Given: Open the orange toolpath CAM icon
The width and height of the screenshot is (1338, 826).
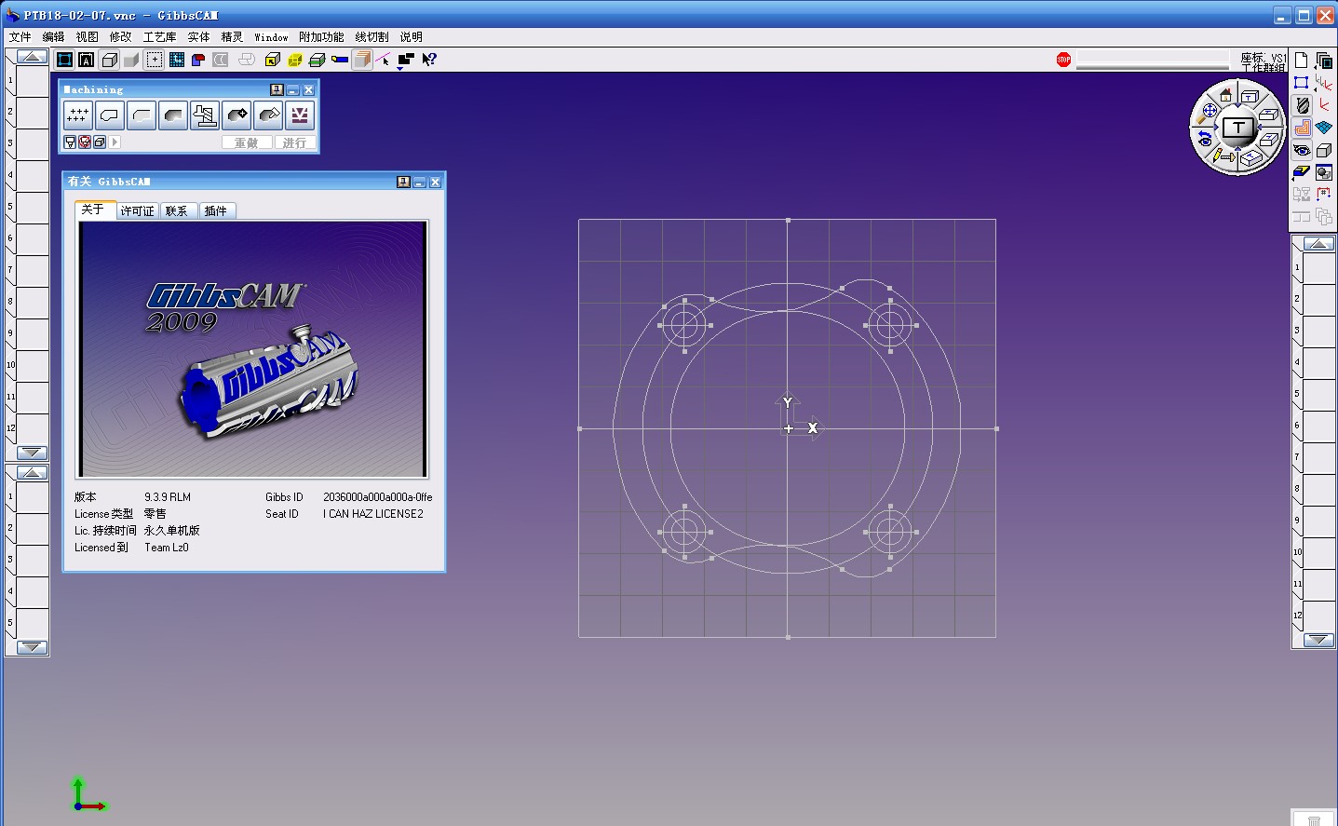Looking at the screenshot, I should pyautogui.click(x=1302, y=128).
